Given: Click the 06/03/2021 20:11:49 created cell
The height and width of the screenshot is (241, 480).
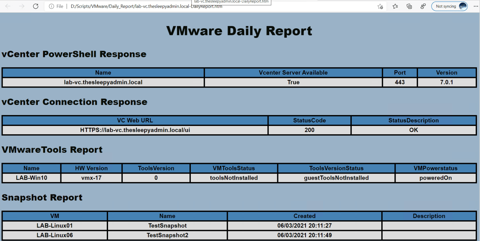Looking at the screenshot, I should pyautogui.click(x=305, y=235).
